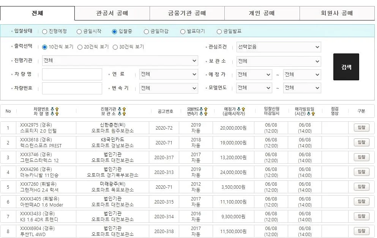Viewport: 377px width, 238px height.
Task: Click 입찰 button for XXX3746 그랜드스타렉스
Action: [x=361, y=157]
